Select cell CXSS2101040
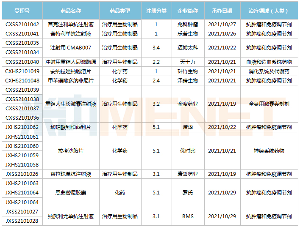 [x=22, y=62]
